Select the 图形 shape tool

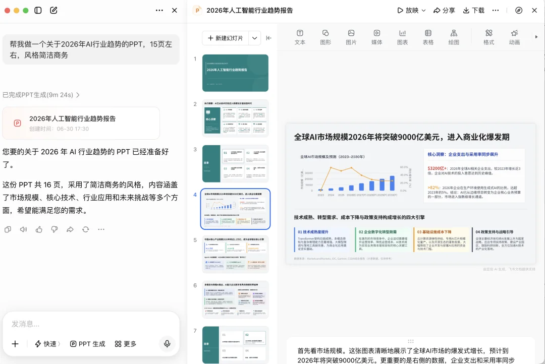[325, 37]
